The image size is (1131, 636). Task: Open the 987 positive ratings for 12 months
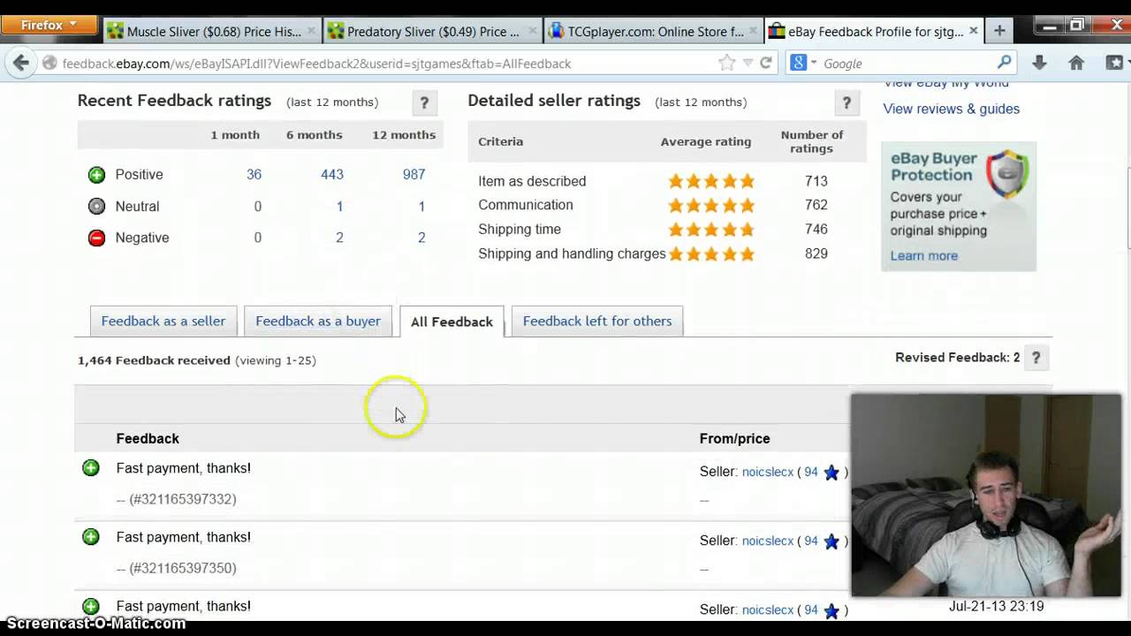tap(414, 175)
